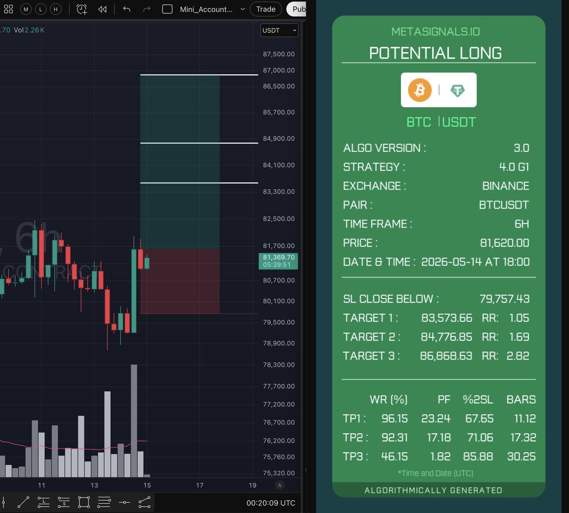Click the H circular toolbar button
The image size is (569, 513).
point(56,9)
